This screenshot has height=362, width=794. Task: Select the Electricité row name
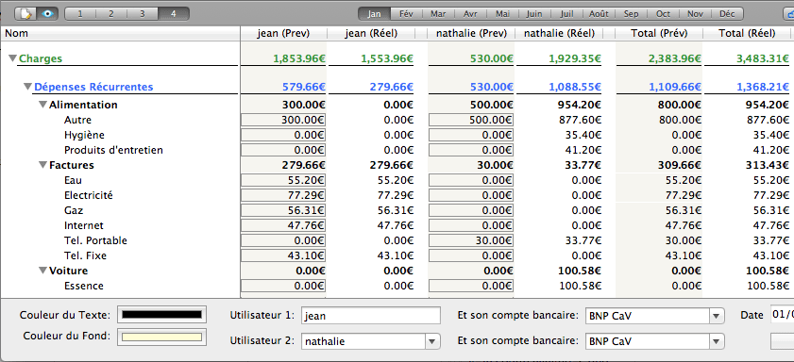(x=88, y=195)
